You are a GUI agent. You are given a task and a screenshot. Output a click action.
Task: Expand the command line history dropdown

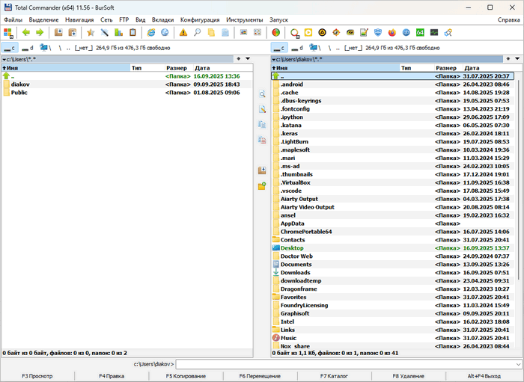click(x=517, y=364)
